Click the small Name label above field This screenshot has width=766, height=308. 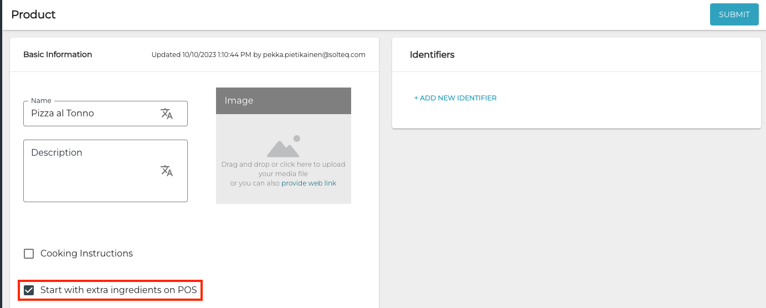point(41,101)
